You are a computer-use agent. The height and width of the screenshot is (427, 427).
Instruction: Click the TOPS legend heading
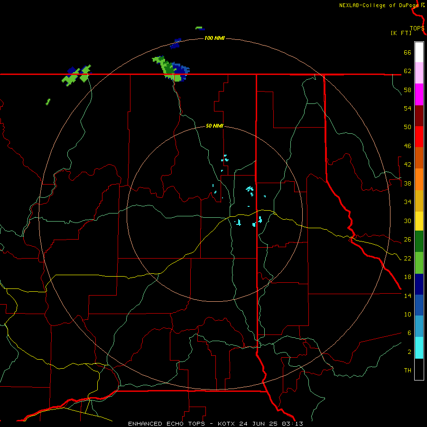pyautogui.click(x=417, y=28)
